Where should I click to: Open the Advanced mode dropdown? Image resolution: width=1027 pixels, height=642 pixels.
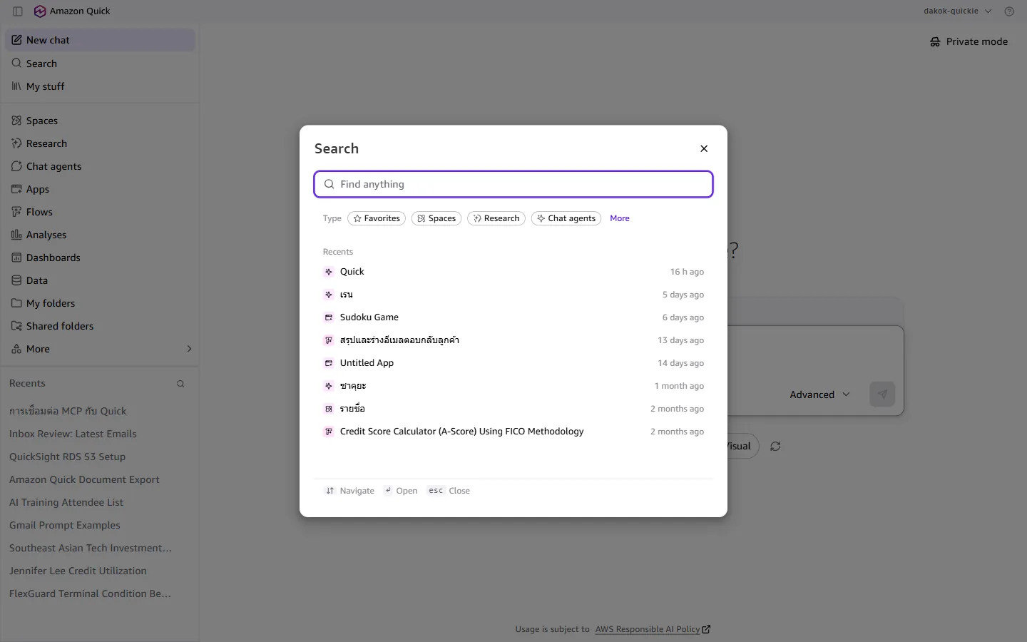coord(819,394)
